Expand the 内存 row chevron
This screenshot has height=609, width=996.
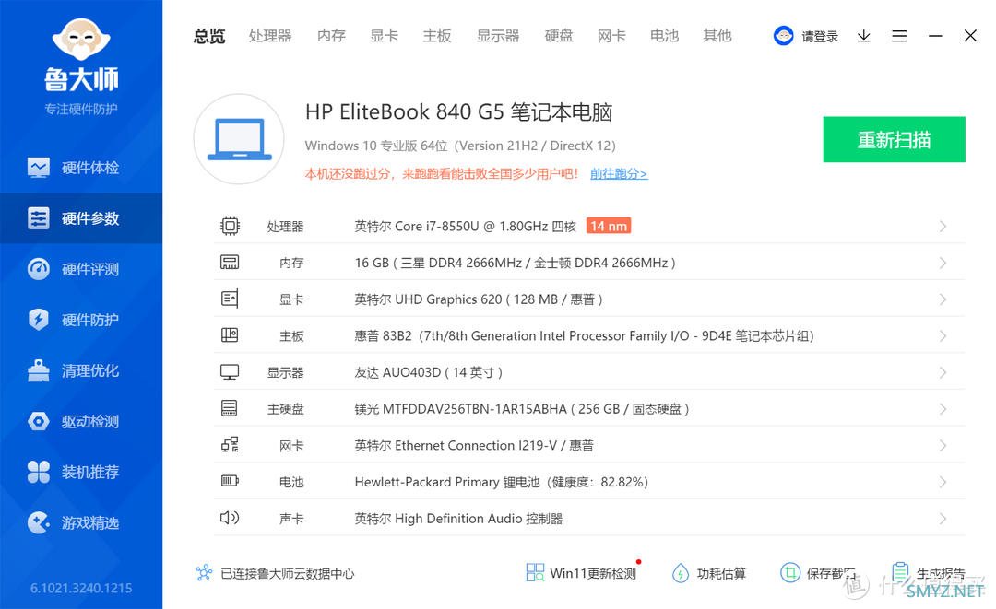[x=943, y=263]
